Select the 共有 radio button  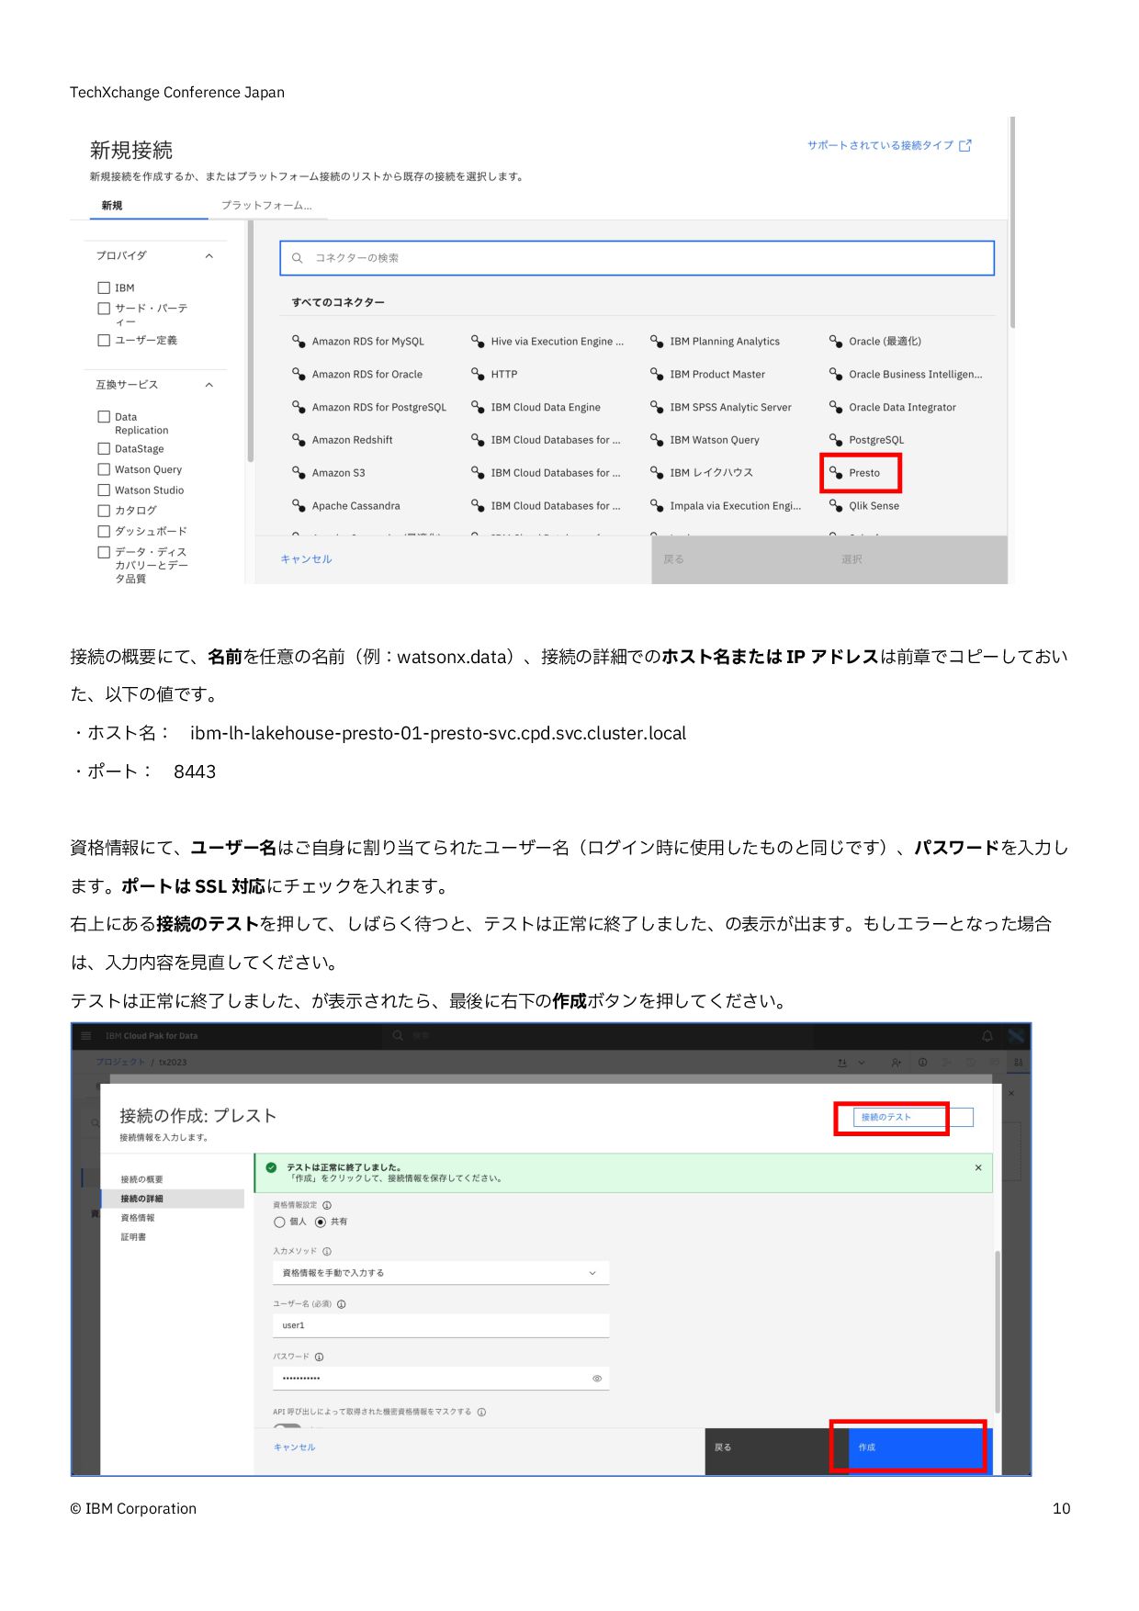pyautogui.click(x=321, y=1222)
